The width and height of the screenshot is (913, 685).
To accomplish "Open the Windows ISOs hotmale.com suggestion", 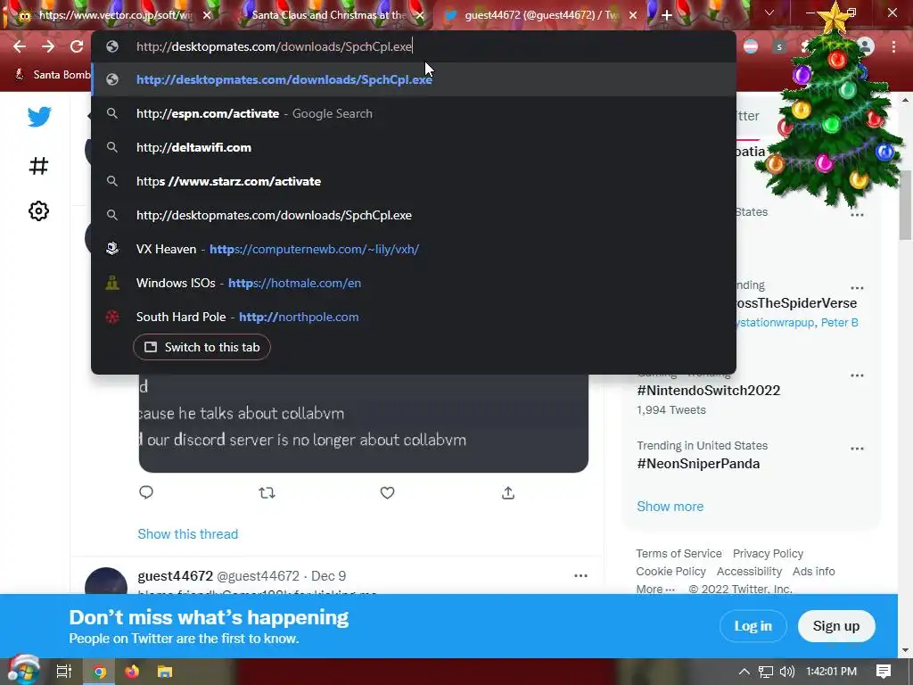I will (414, 283).
